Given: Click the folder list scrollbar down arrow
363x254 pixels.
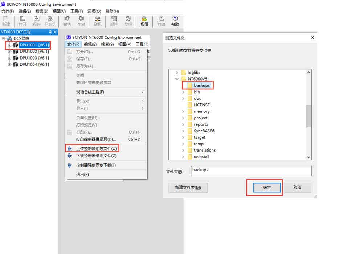Looking at the screenshot, I should pos(309,157).
